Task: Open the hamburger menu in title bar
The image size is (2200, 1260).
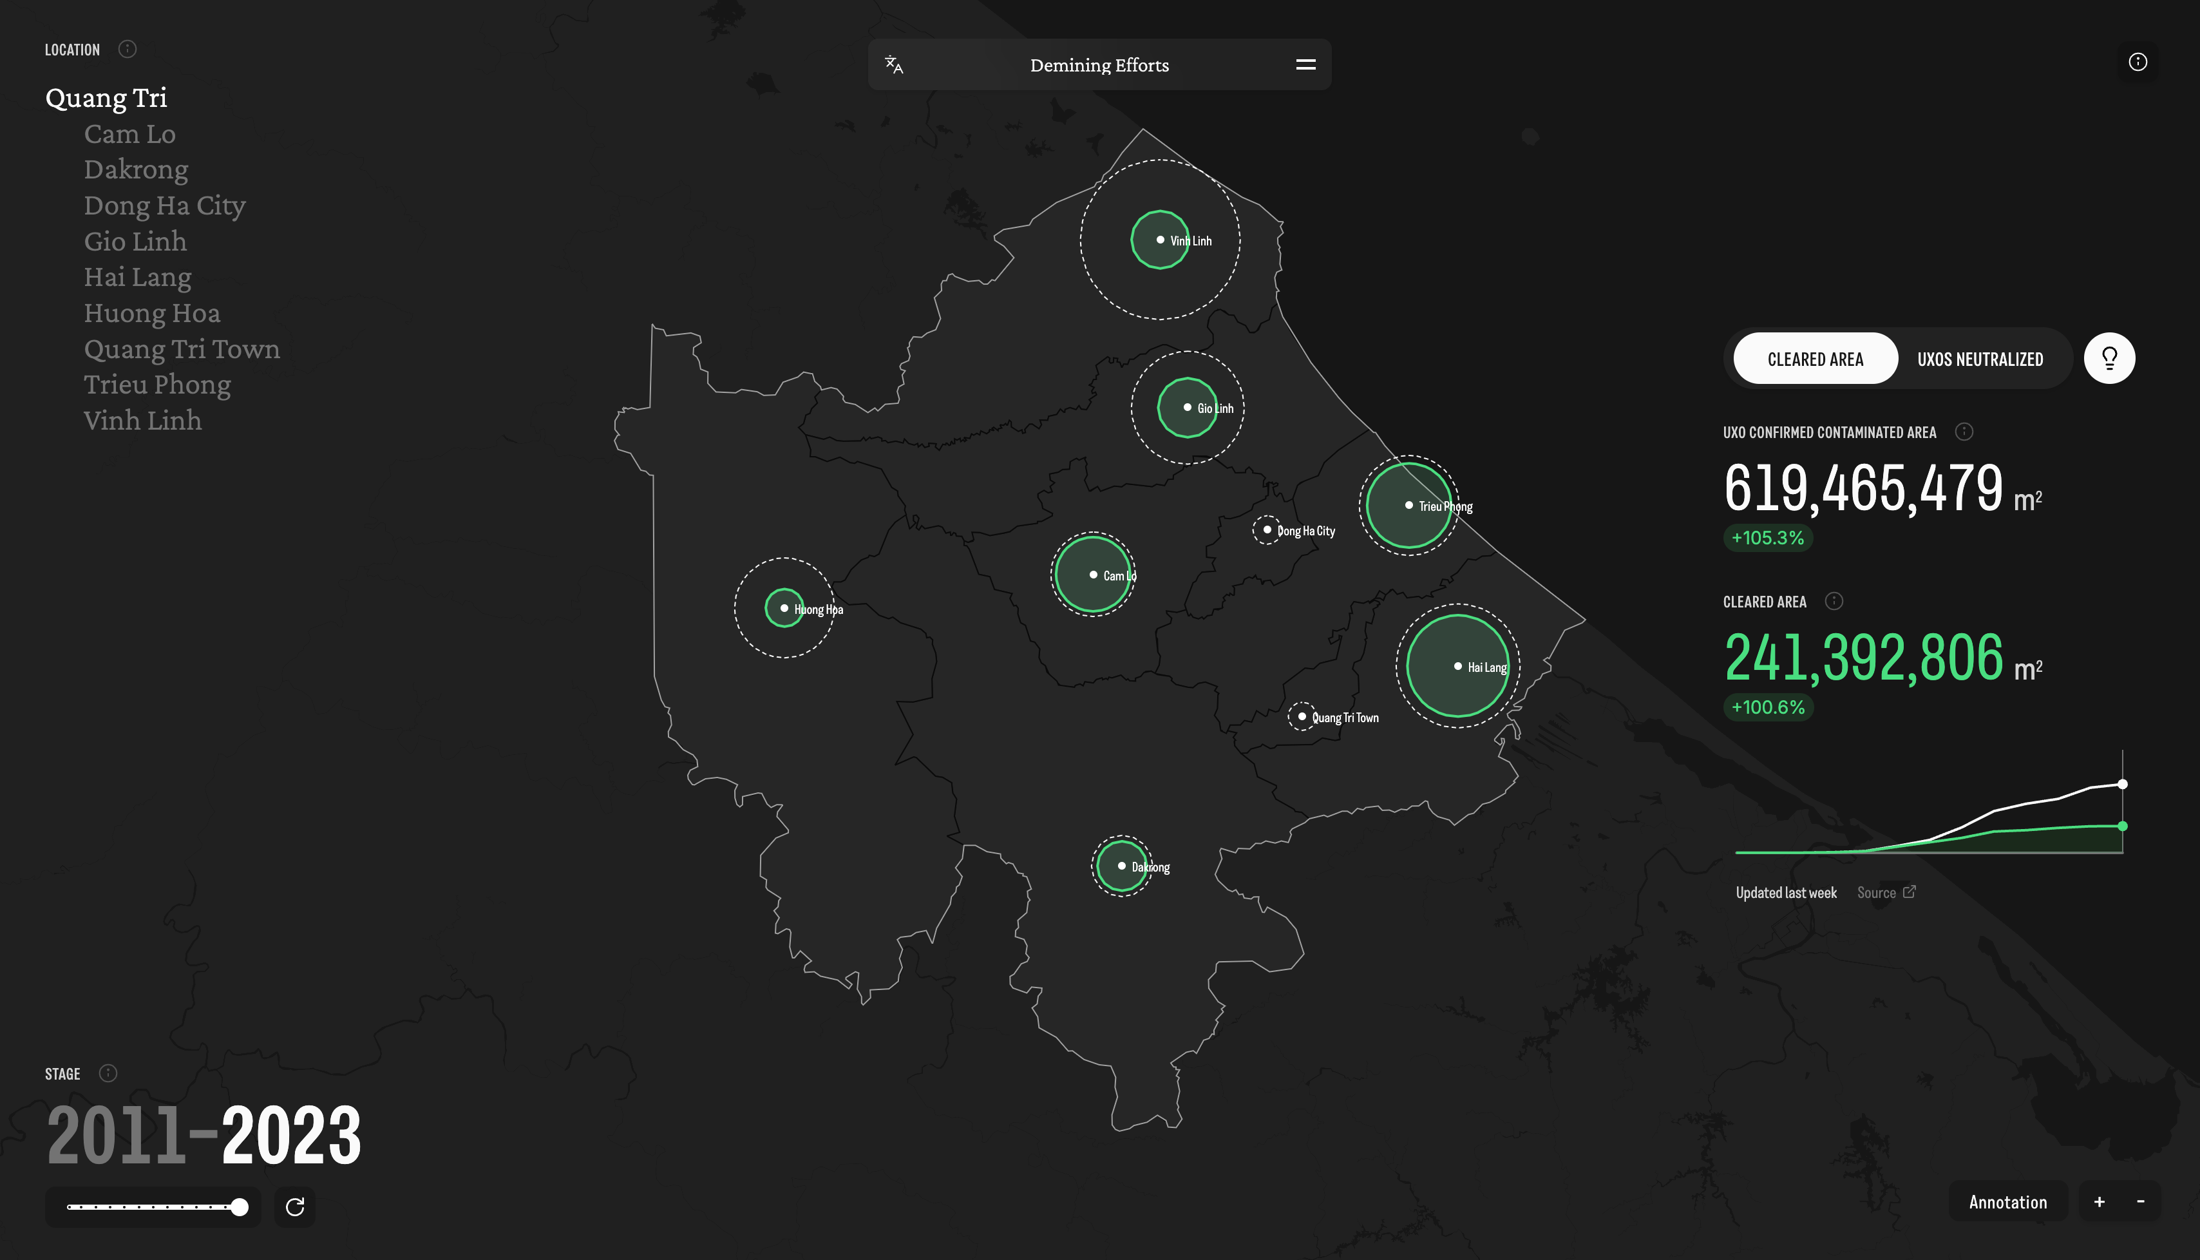Action: pyautogui.click(x=1305, y=65)
